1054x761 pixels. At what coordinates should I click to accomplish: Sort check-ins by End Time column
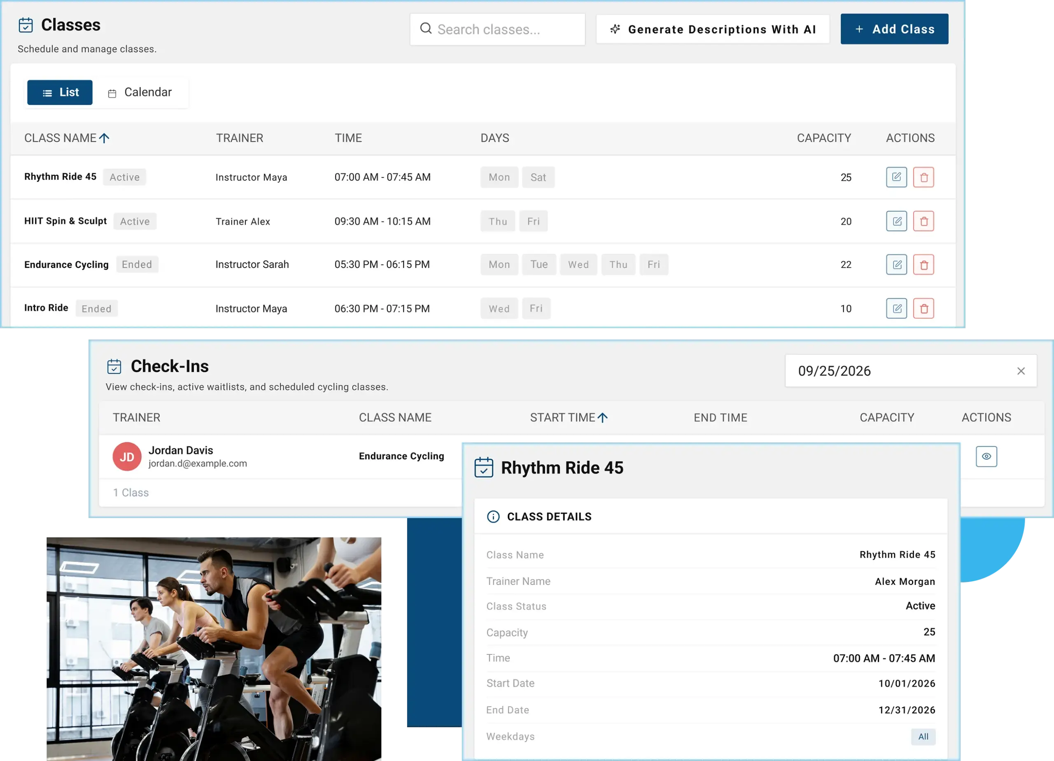pyautogui.click(x=721, y=418)
